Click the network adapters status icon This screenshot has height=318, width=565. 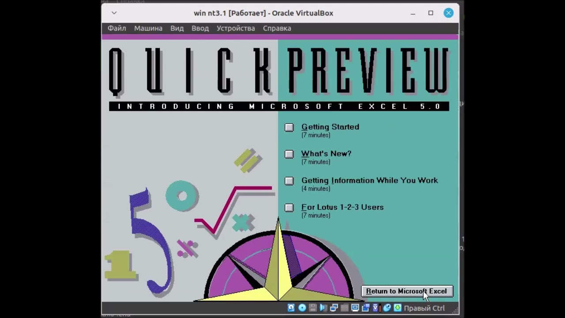(334, 308)
